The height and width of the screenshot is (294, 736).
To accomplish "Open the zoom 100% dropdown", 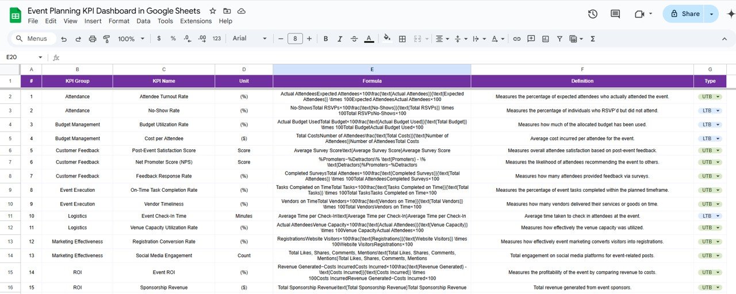I will 130,38.
